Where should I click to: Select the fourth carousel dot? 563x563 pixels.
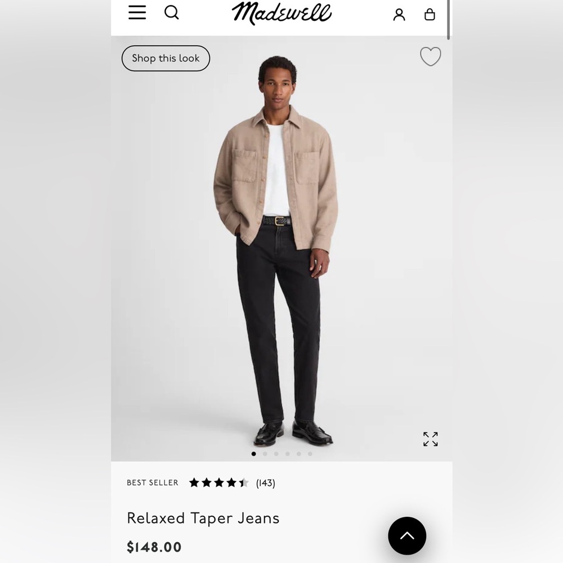point(288,454)
